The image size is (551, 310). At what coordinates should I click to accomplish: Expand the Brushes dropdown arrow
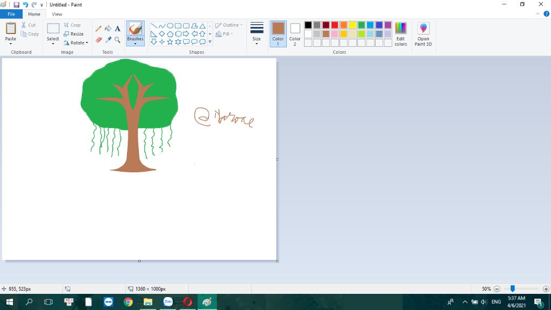[x=135, y=44]
